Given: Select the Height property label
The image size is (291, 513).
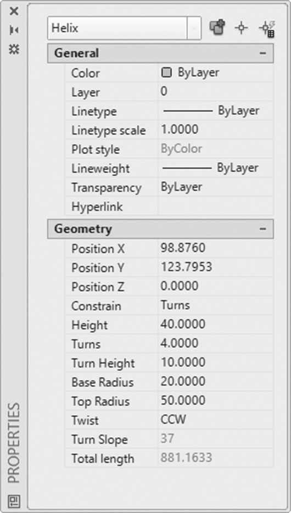Looking at the screenshot, I should 89,325.
